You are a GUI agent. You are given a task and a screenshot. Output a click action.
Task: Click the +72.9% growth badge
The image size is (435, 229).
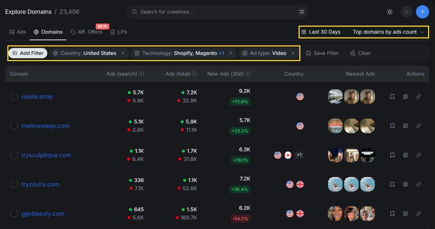(240, 101)
